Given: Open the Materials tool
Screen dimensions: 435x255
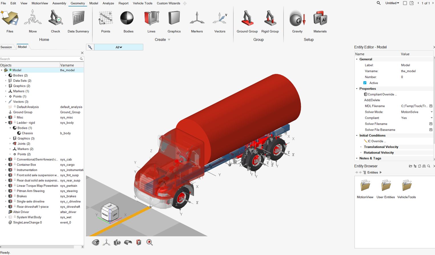Looking at the screenshot, I should click(320, 21).
